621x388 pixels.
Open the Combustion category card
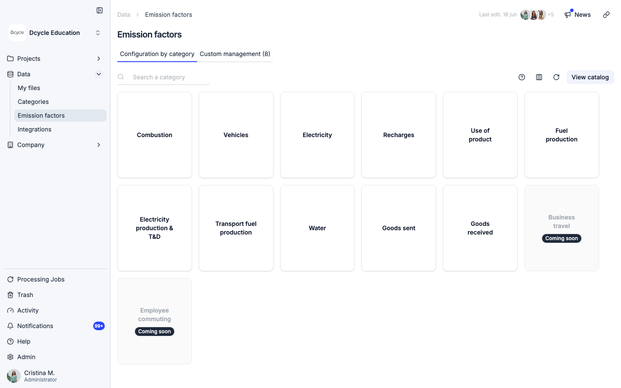coord(154,135)
